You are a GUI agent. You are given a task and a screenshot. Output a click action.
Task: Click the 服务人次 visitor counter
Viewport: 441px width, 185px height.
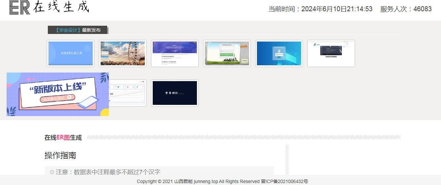click(x=406, y=9)
